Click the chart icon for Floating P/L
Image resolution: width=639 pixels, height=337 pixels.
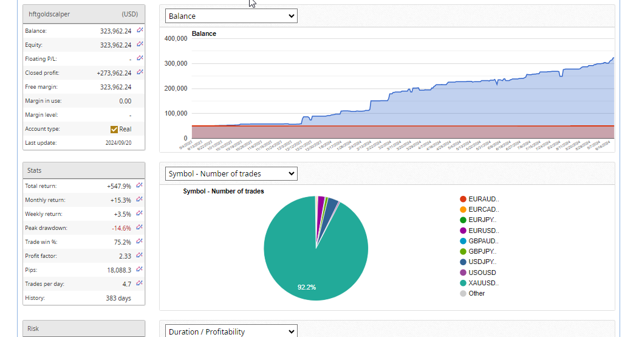140,58
